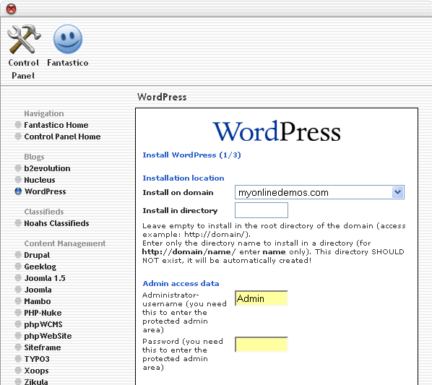Focus the Administrator-username field containing Admin
The image size is (432, 385).
pos(262,298)
